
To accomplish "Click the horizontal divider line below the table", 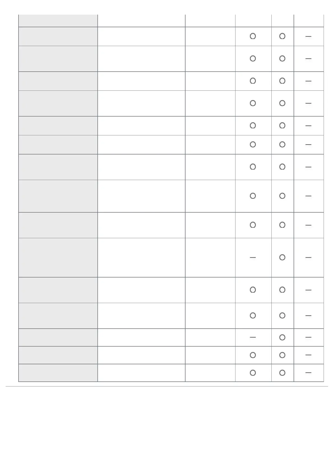I will pos(167,386).
